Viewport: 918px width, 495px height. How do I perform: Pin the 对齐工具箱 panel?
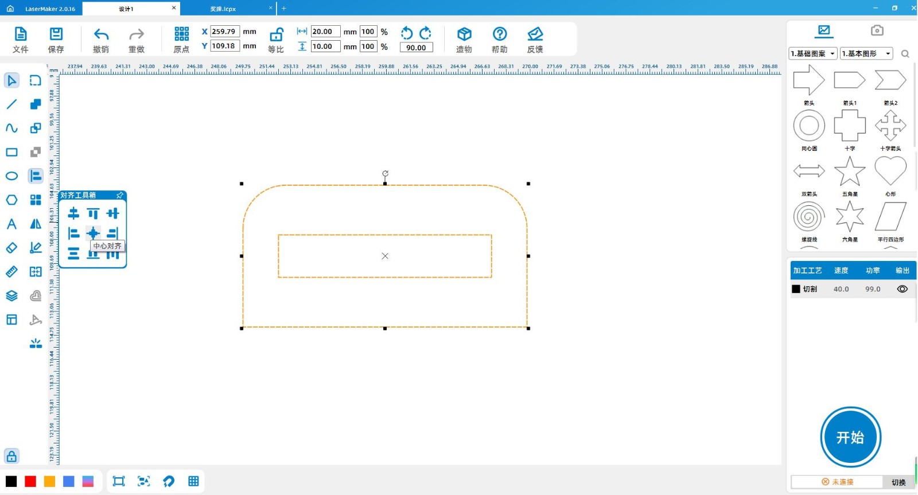(x=120, y=195)
